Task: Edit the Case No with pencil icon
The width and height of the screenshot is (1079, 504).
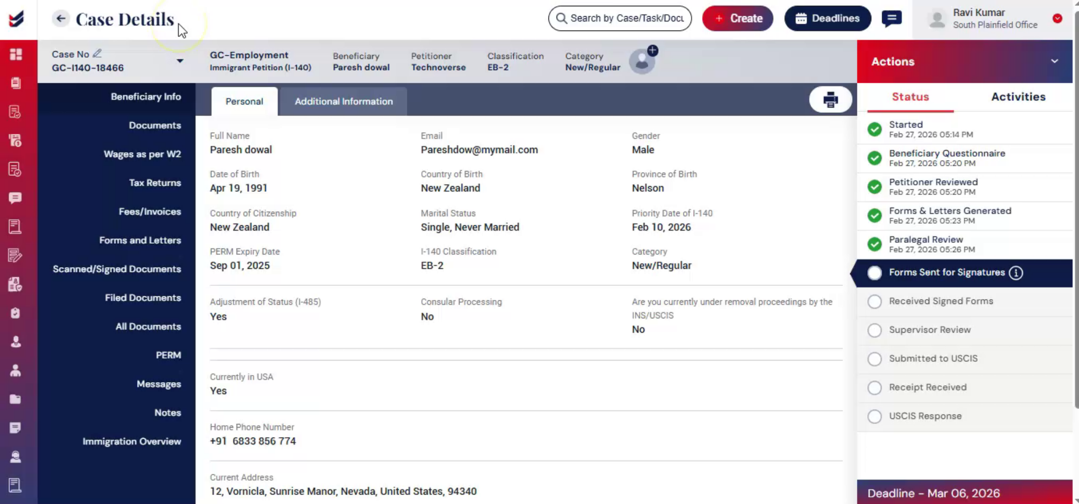Action: pyautogui.click(x=97, y=54)
